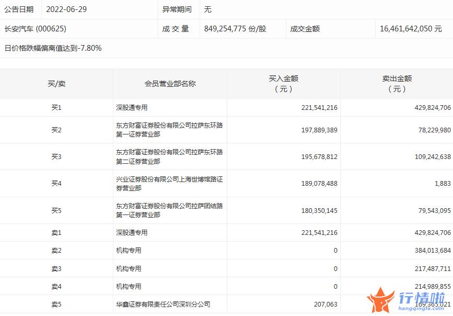Select 拉萨团结路第一证券营业部 broker name
Screen dimensions: 453x316
tap(169, 210)
